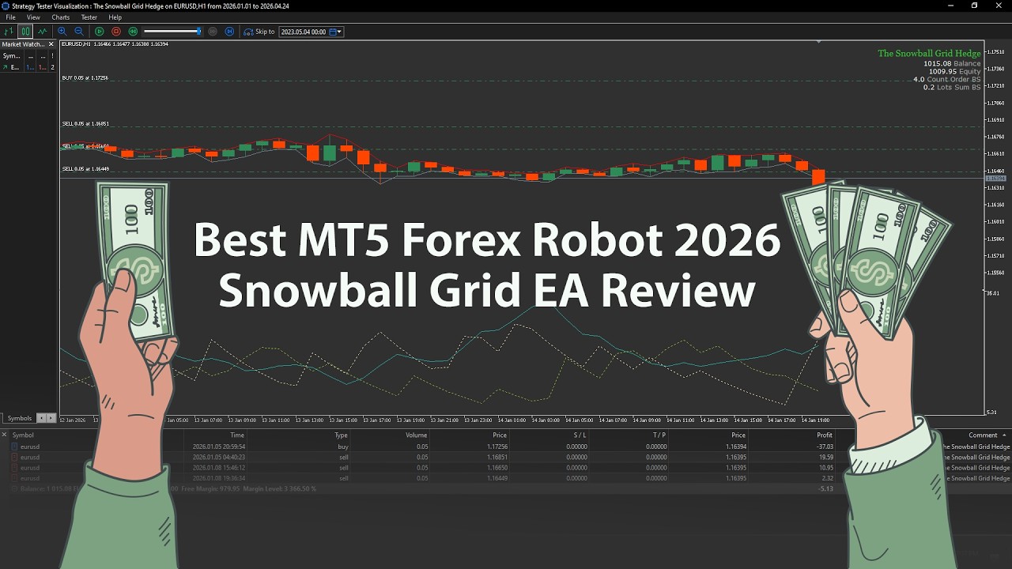
Task: Sort trades by Profit column
Action: click(825, 435)
